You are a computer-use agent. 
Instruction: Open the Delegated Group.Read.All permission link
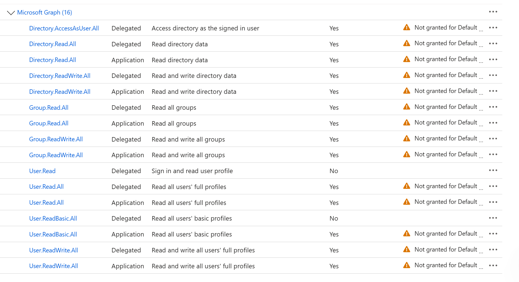pos(49,107)
